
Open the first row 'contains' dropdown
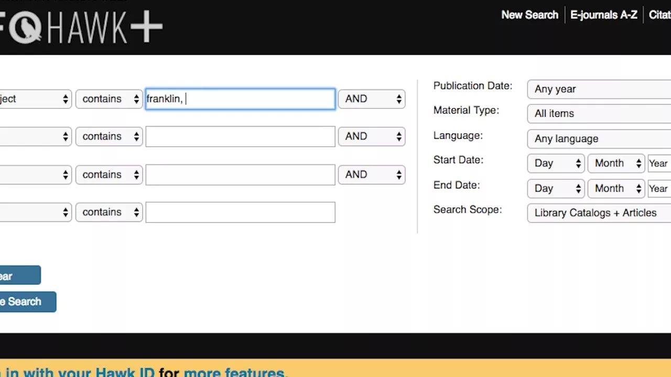point(109,99)
